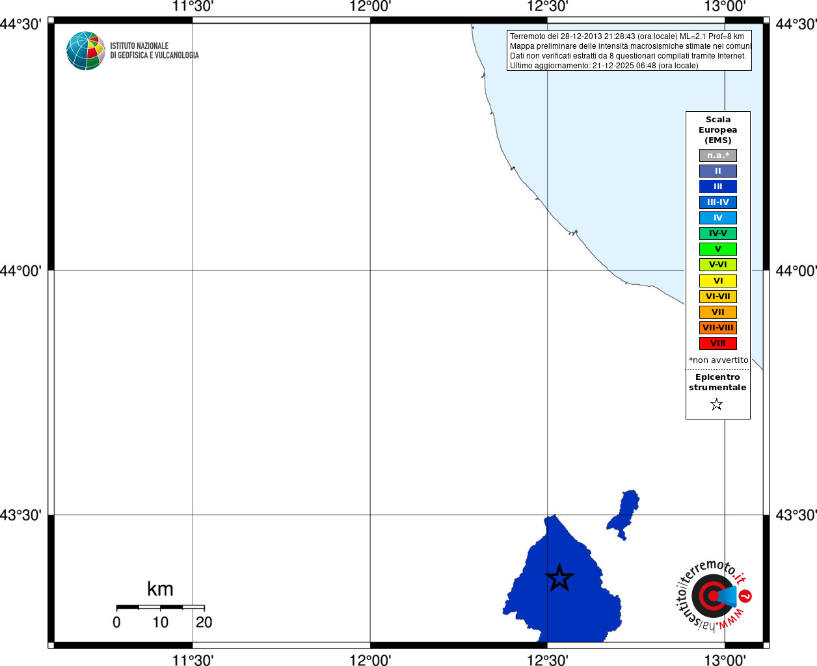The height and width of the screenshot is (666, 817).
Task: Select the yellow VI intensity swatch
Action: (x=718, y=281)
